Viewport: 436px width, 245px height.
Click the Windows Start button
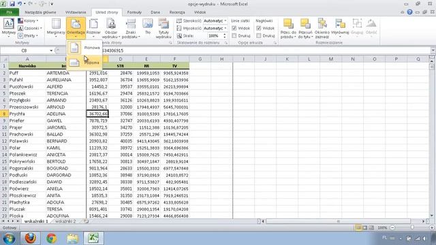pos(9,238)
